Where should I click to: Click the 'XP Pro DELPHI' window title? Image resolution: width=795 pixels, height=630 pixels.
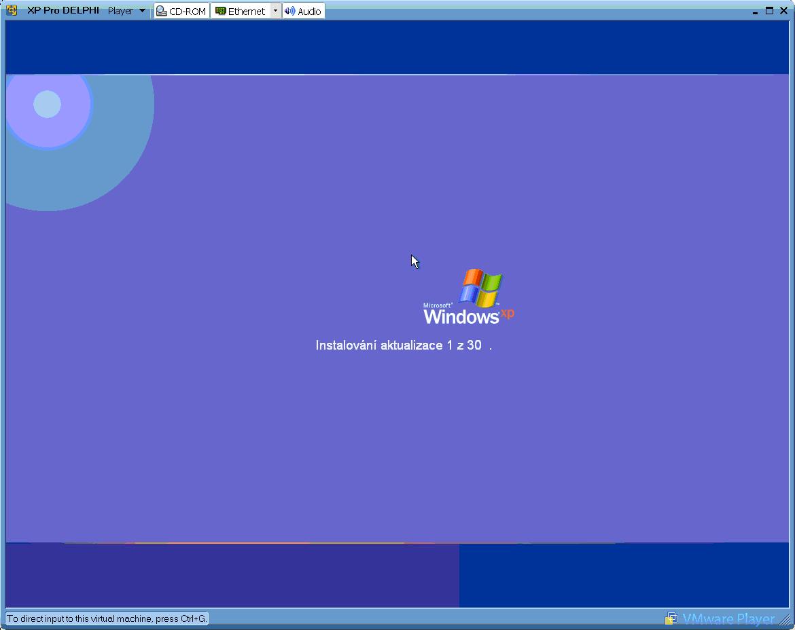click(x=63, y=10)
